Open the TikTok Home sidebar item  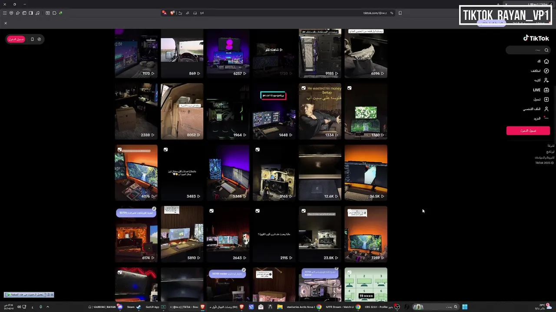point(543,61)
